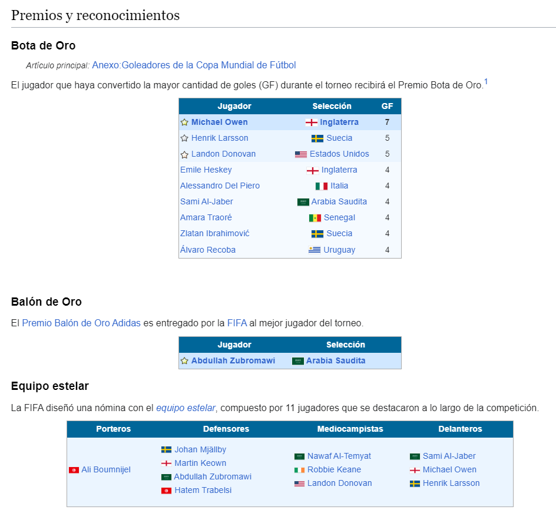This screenshot has height=513, width=556.
Task: Click the Sweden flag in Ibrahimović's row
Action: 317,234
